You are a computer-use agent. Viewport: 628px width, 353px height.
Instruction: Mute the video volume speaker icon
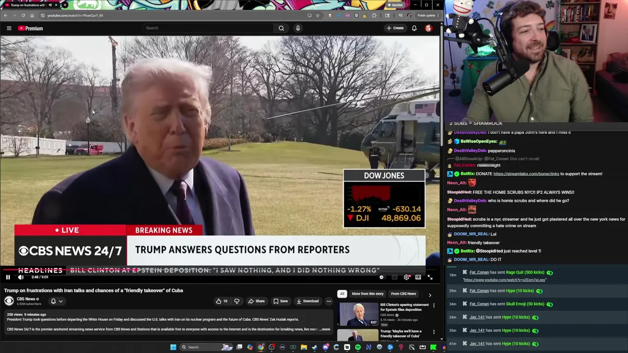click(x=21, y=277)
